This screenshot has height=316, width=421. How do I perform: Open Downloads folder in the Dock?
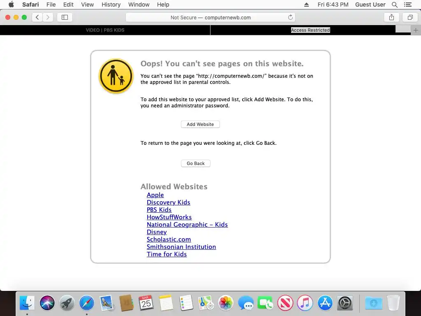click(x=373, y=303)
